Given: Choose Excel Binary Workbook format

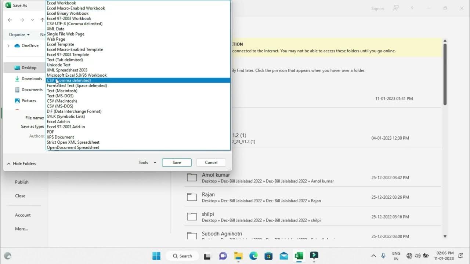Looking at the screenshot, I should point(138,13).
